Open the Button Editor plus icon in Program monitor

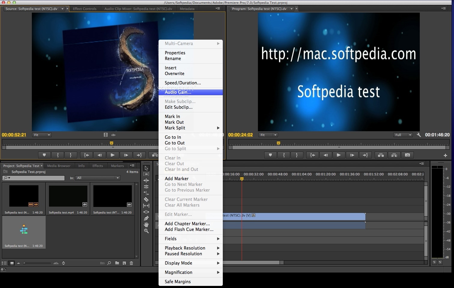tap(445, 155)
